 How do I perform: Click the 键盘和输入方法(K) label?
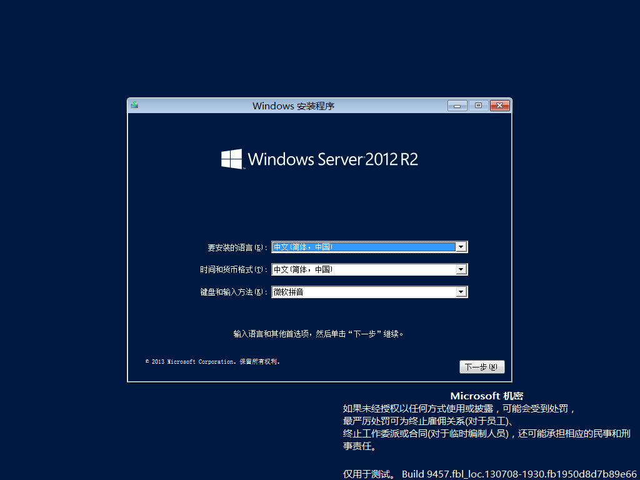[x=234, y=292]
